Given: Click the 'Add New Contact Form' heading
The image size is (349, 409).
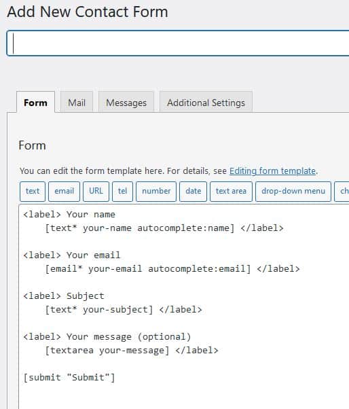Looking at the screenshot, I should [88, 12].
